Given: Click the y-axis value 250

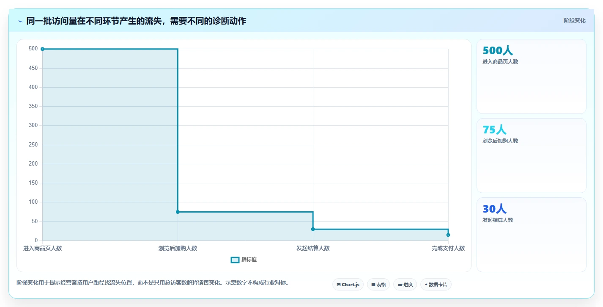Looking at the screenshot, I should click(x=33, y=144).
